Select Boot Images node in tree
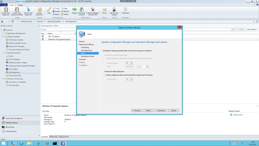 click(x=13, y=69)
